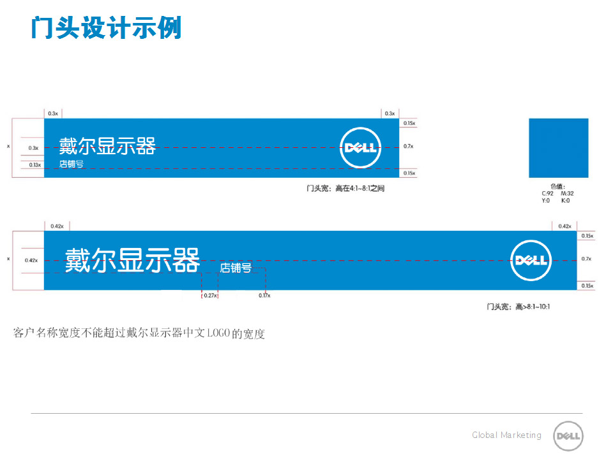Image resolution: width=613 pixels, height=459 pixels.
Task: Click the slide title 门头设计示例
Action: (106, 27)
